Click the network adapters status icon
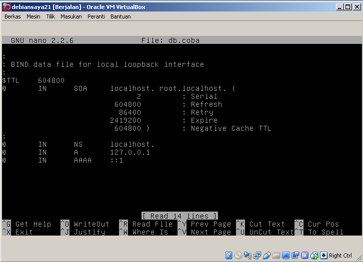 (257, 256)
